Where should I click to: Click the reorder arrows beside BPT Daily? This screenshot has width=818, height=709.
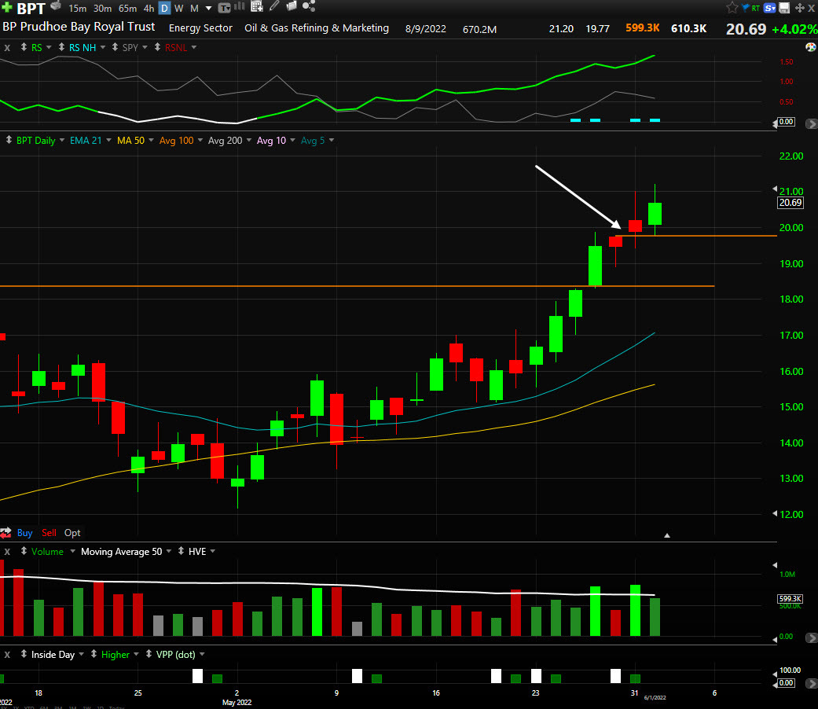[x=9, y=140]
